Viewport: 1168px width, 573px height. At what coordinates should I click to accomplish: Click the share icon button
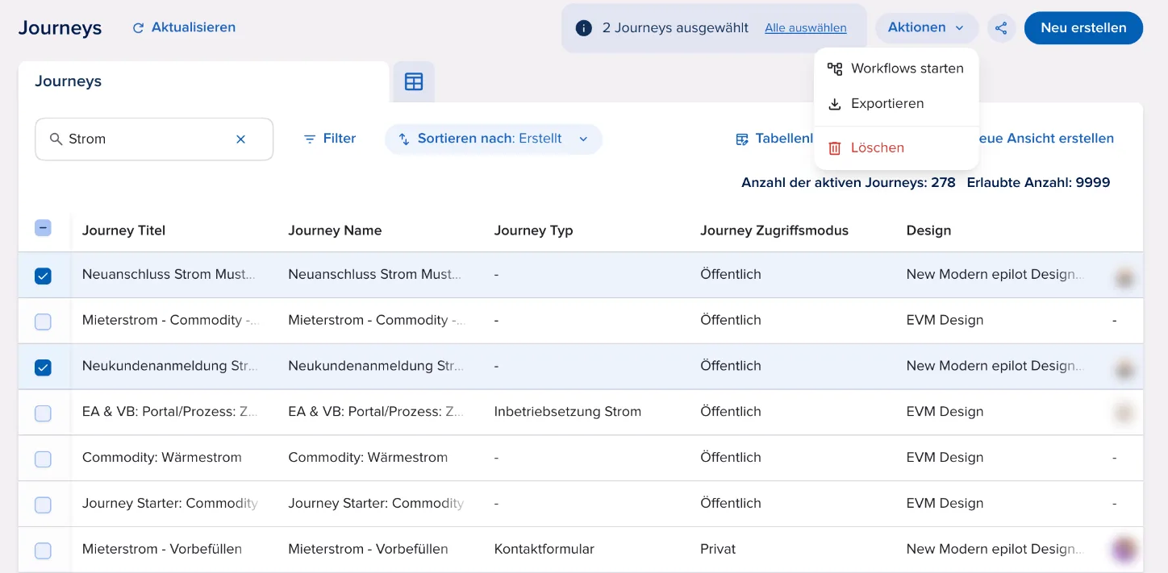(x=1001, y=28)
